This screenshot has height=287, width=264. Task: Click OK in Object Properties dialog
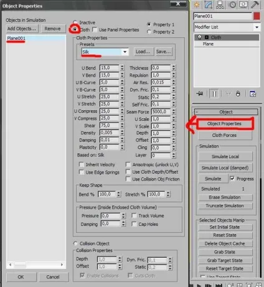(21, 277)
